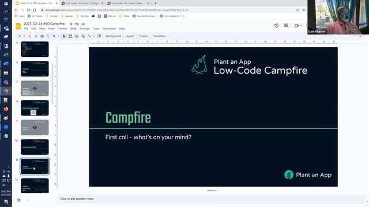Select slide 5 thumbnail
Image resolution: width=369 pixels, height=207 pixels.
[35, 49]
